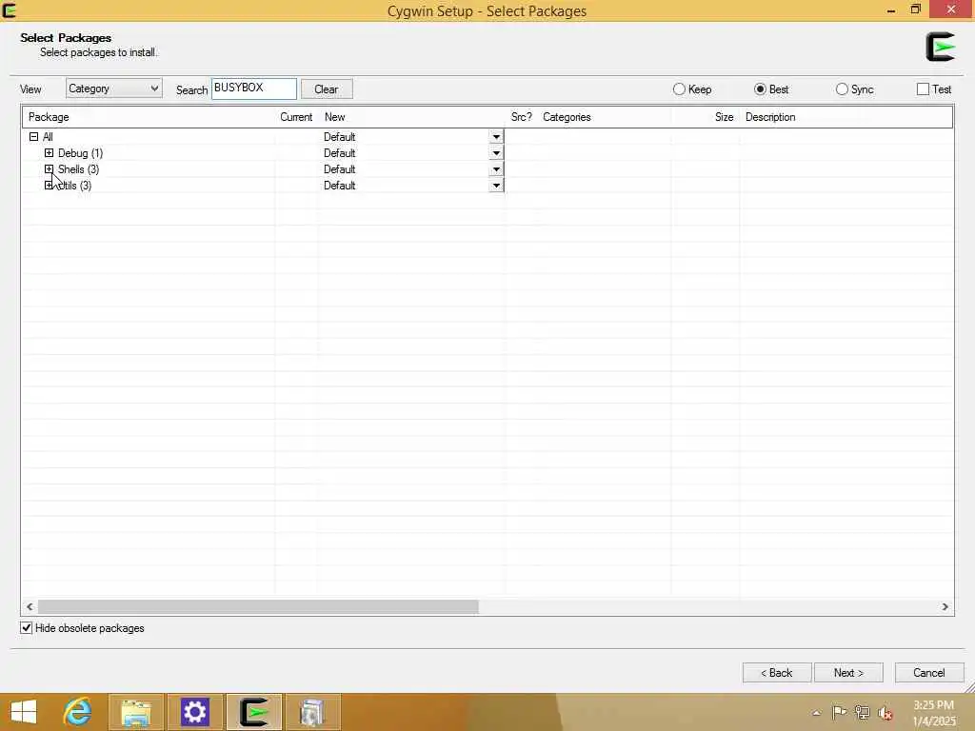Click the New column header
Image resolution: width=975 pixels, height=731 pixels.
click(x=411, y=117)
